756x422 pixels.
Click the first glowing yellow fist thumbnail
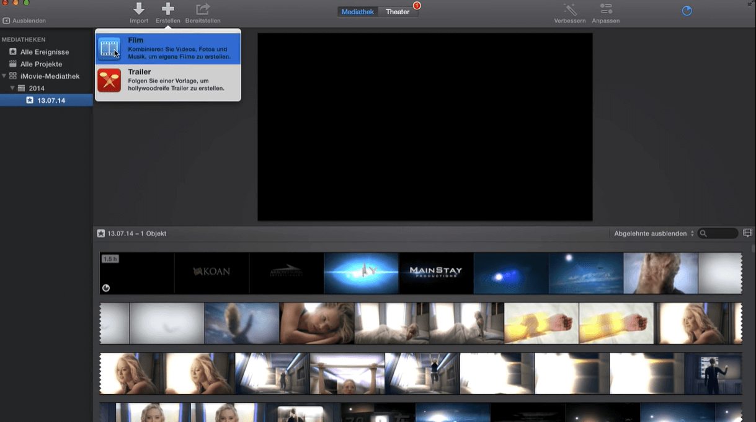(541, 323)
